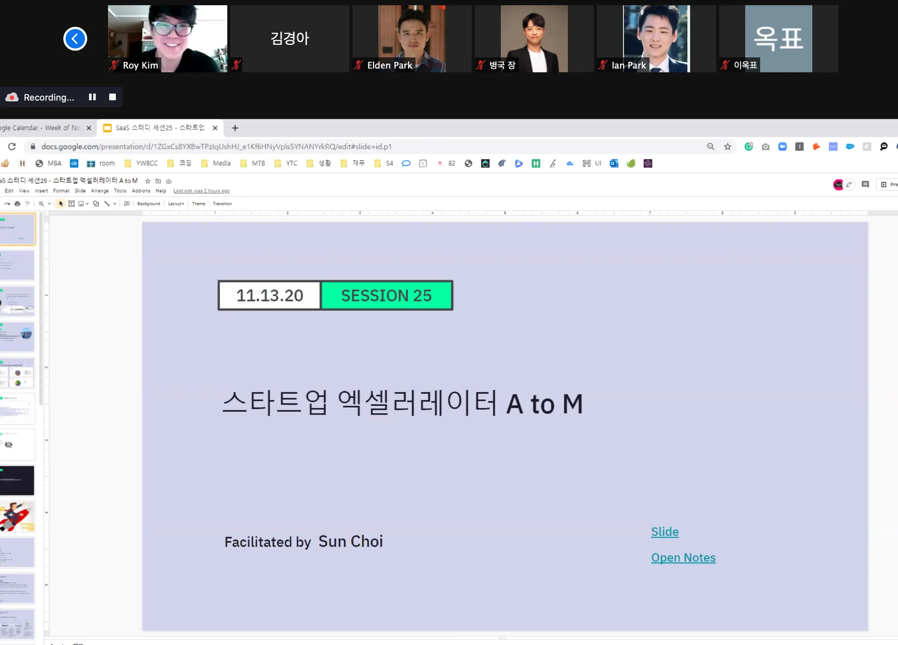
Task: Click the Text box tool
Action: (71, 204)
